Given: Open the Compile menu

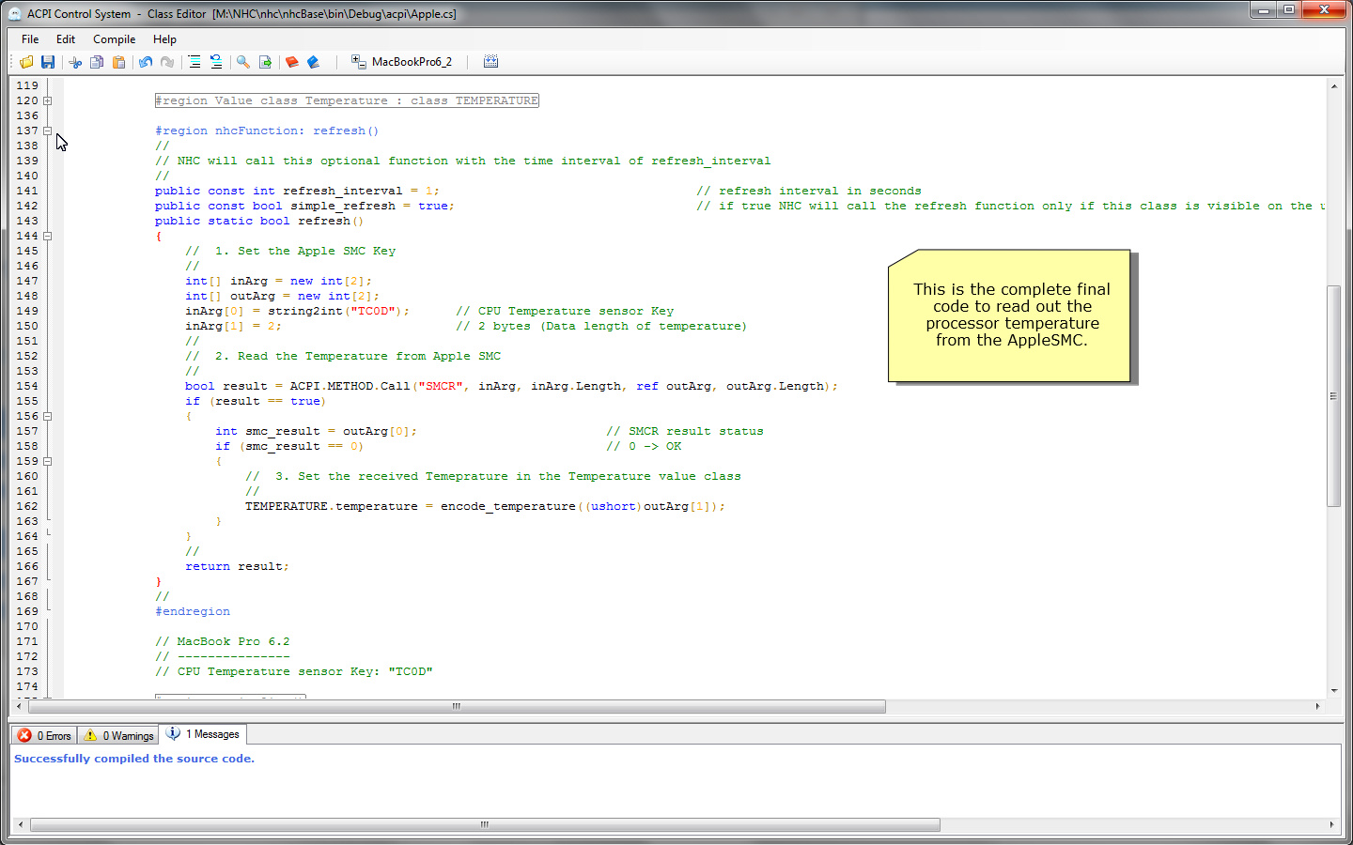Looking at the screenshot, I should tap(114, 39).
